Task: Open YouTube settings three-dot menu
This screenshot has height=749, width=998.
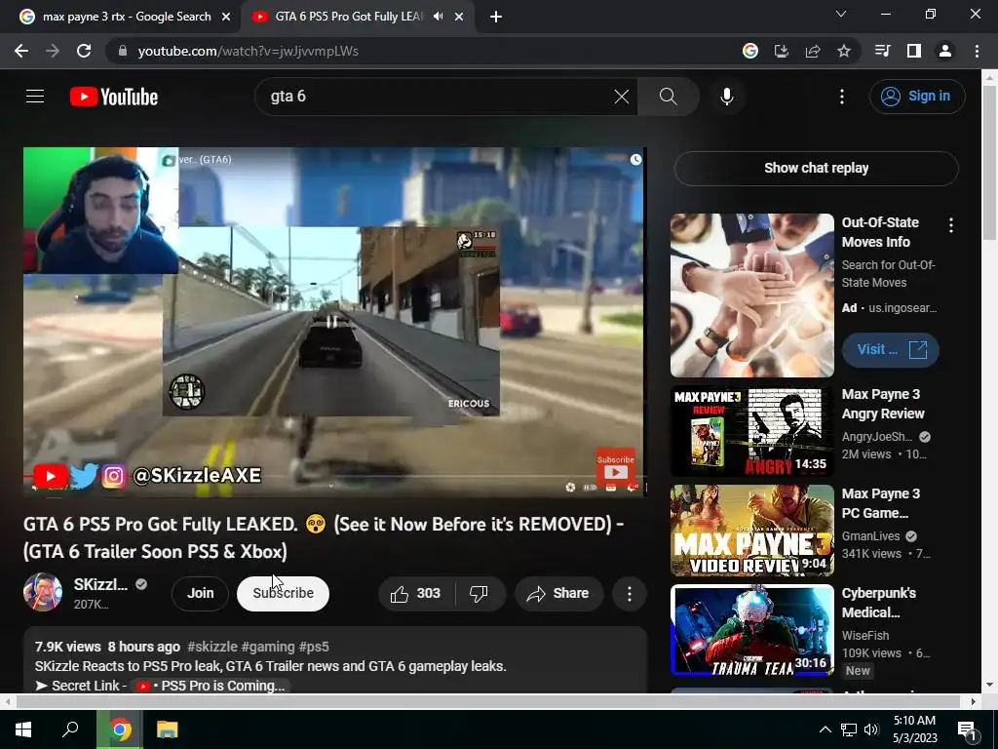Action: tap(841, 97)
